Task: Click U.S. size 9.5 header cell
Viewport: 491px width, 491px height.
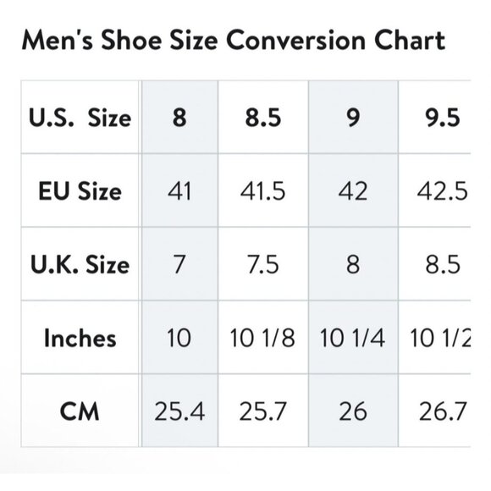Action: (x=434, y=117)
